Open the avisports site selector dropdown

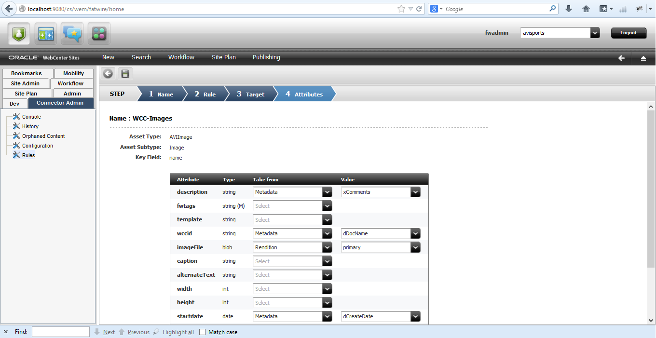pos(594,32)
